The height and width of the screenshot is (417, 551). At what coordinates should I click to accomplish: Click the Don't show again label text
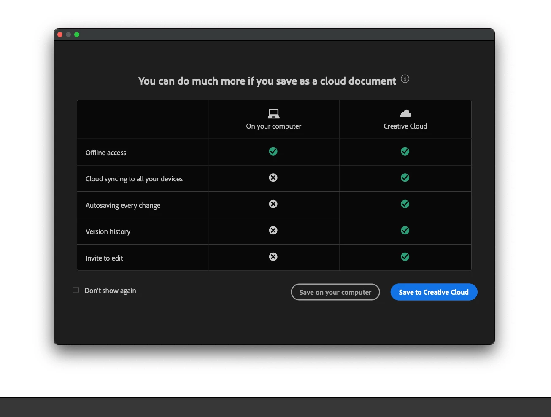[111, 291]
